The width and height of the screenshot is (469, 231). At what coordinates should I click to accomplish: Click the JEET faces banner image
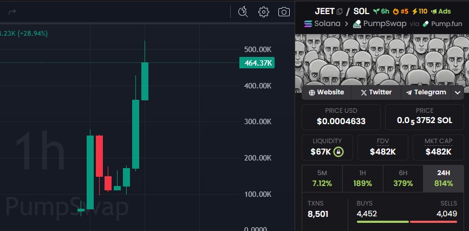point(382,59)
